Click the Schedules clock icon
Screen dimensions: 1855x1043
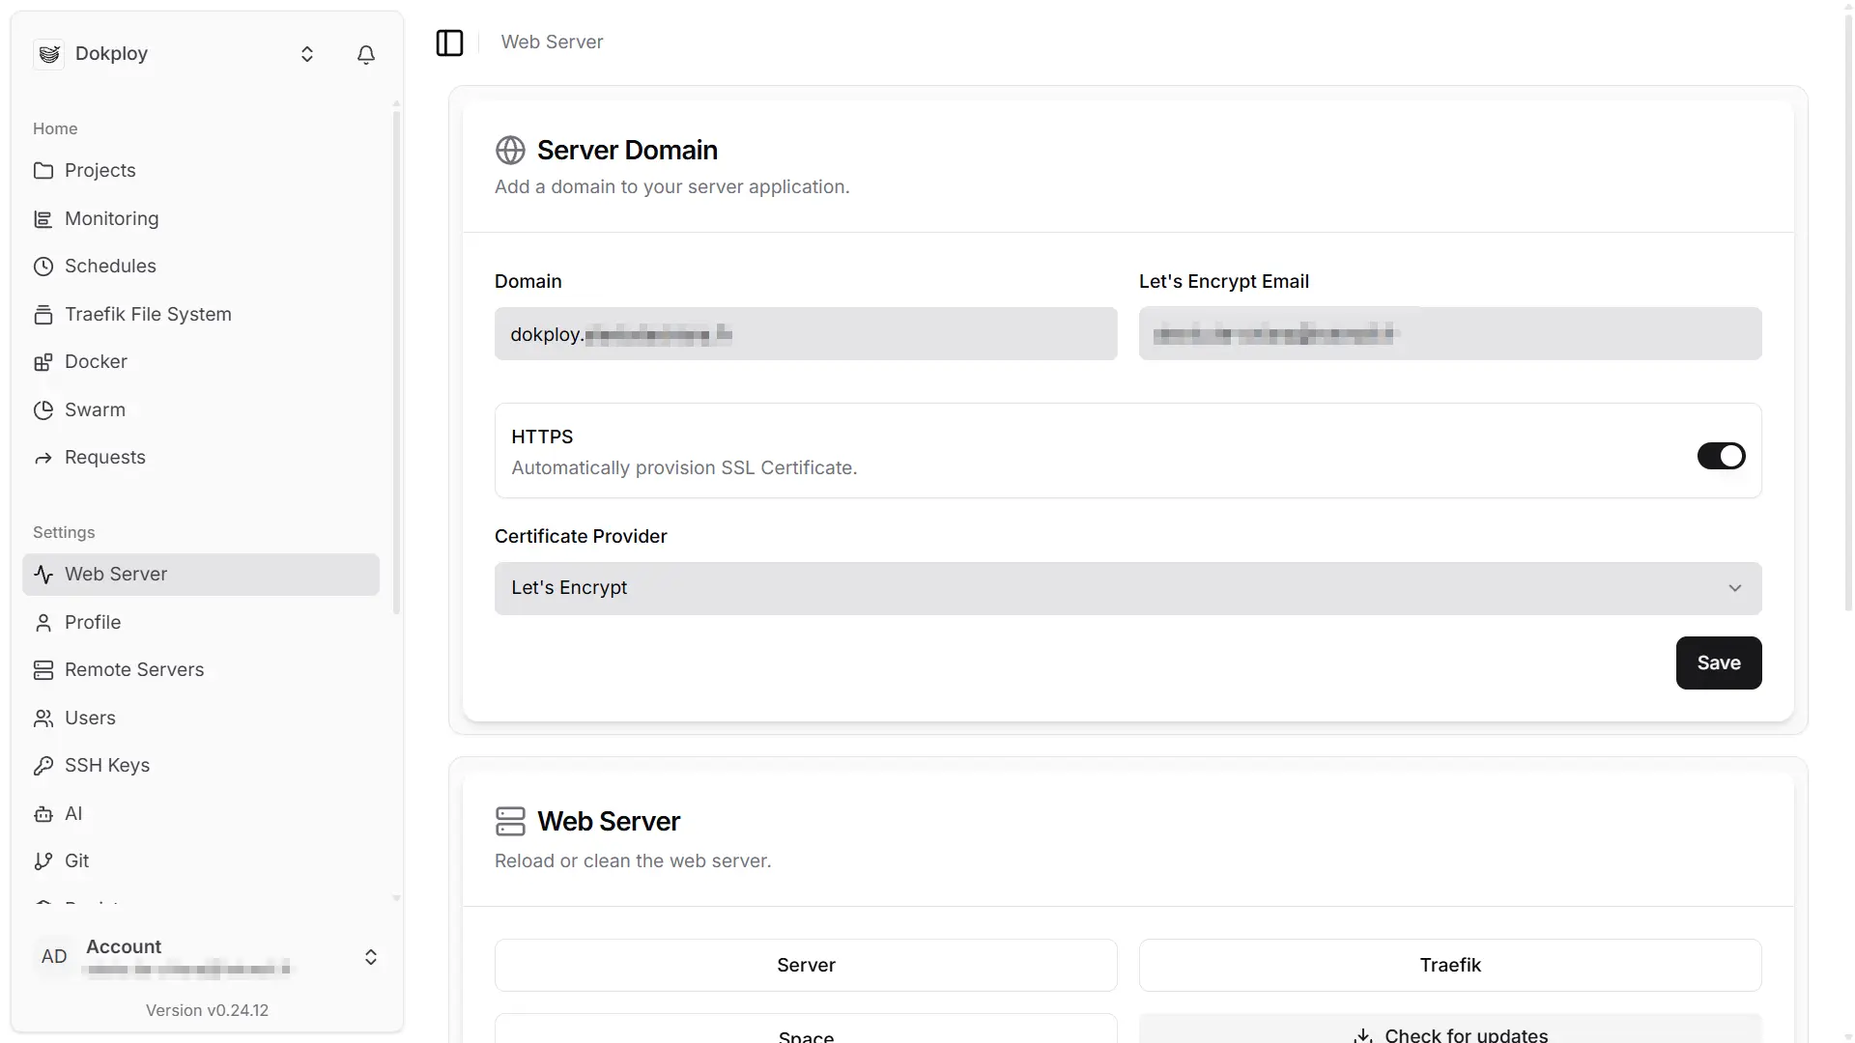(43, 267)
